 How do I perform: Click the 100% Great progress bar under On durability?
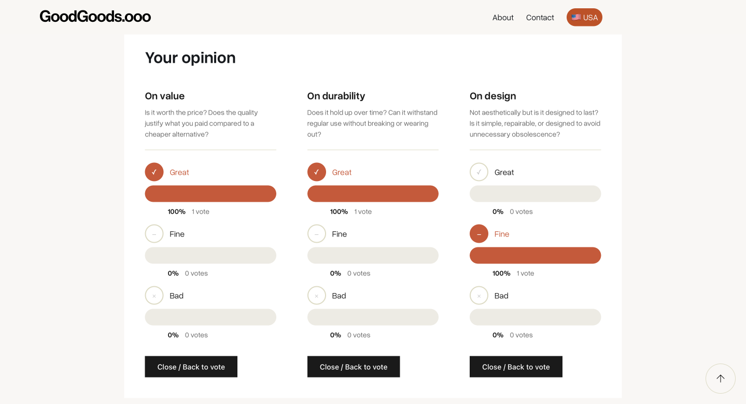[373, 193]
